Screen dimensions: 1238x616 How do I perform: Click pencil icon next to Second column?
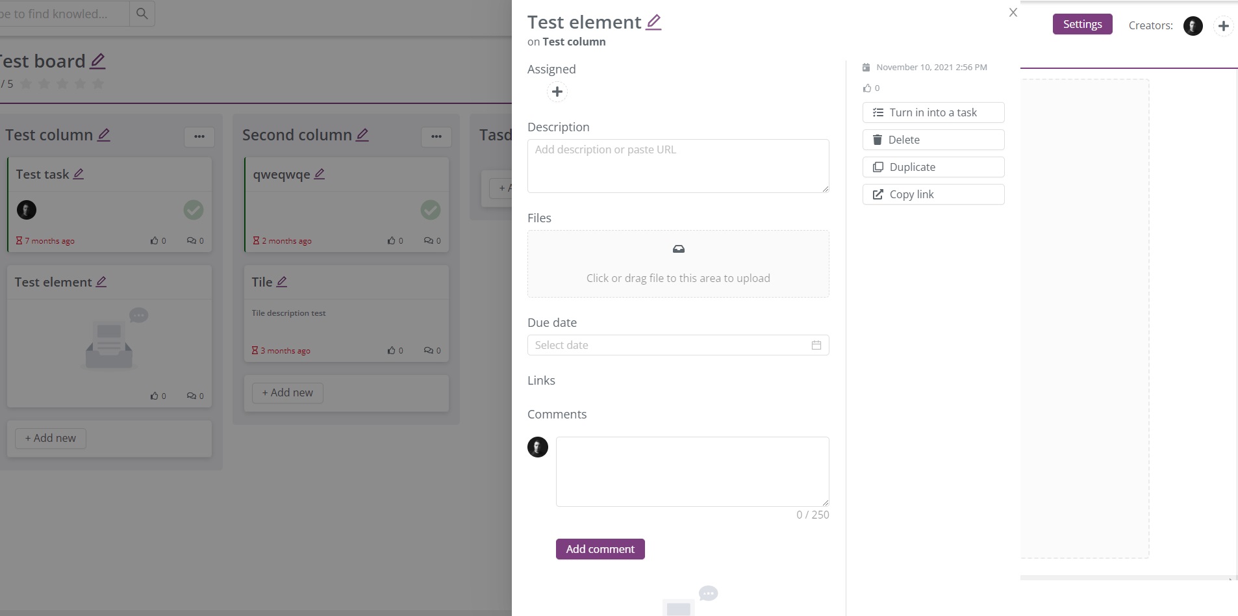[x=362, y=135]
